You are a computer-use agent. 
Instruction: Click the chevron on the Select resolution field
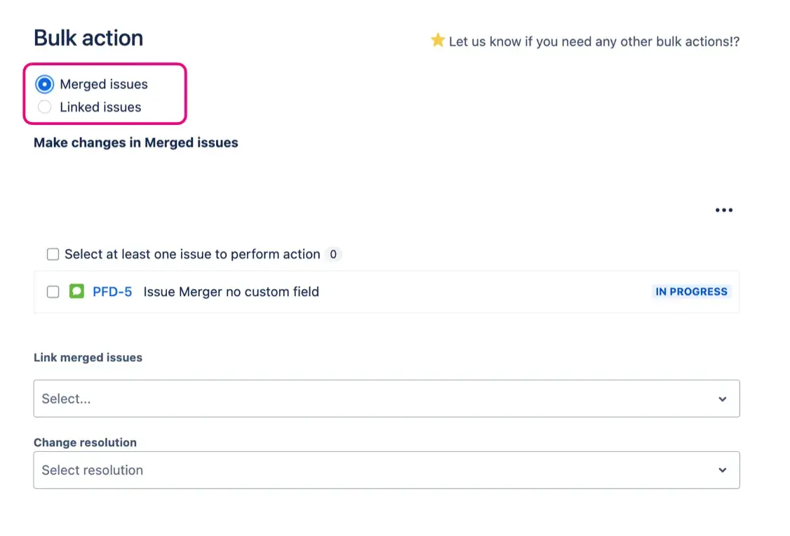click(722, 470)
